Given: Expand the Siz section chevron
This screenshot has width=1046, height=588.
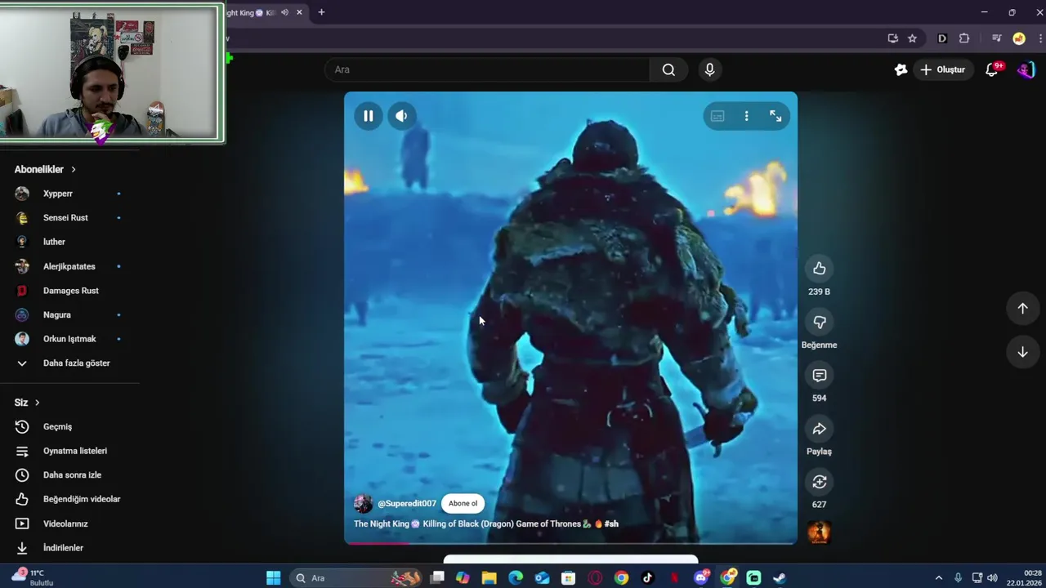Looking at the screenshot, I should point(37,403).
